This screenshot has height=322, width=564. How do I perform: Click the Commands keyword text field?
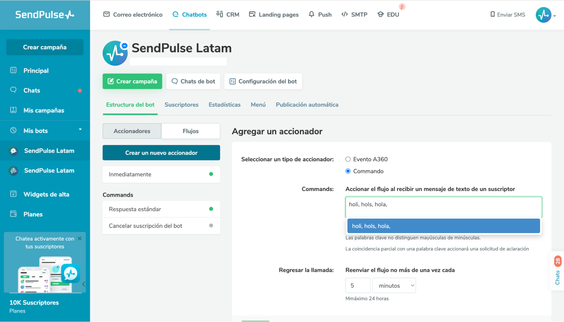tap(444, 207)
